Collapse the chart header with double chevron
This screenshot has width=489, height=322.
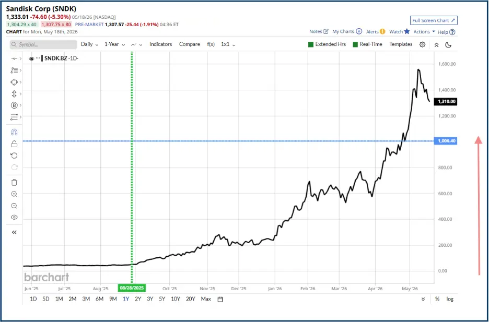(x=436, y=45)
